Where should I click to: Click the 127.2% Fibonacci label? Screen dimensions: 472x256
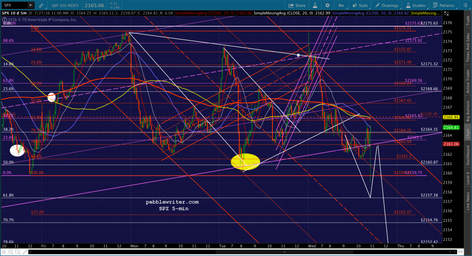37,212
